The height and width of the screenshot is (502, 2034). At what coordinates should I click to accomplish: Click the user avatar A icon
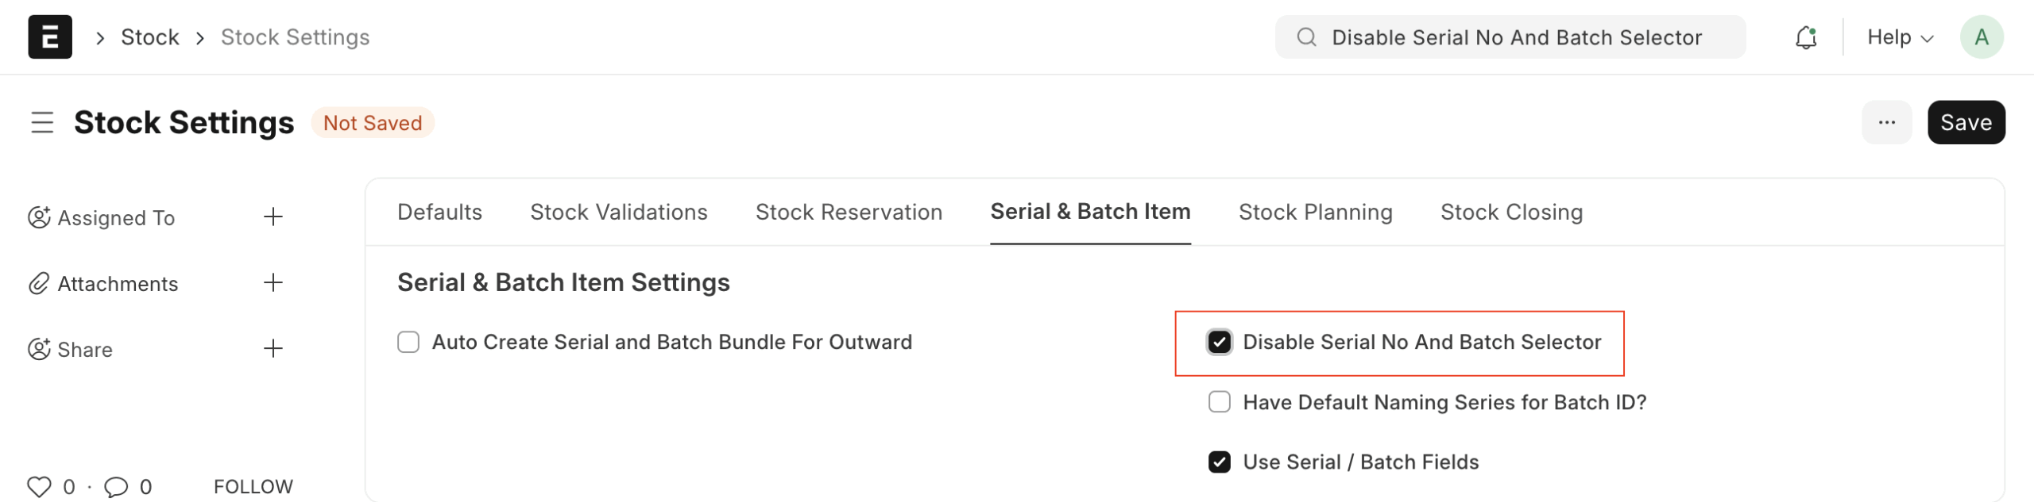click(x=1981, y=37)
